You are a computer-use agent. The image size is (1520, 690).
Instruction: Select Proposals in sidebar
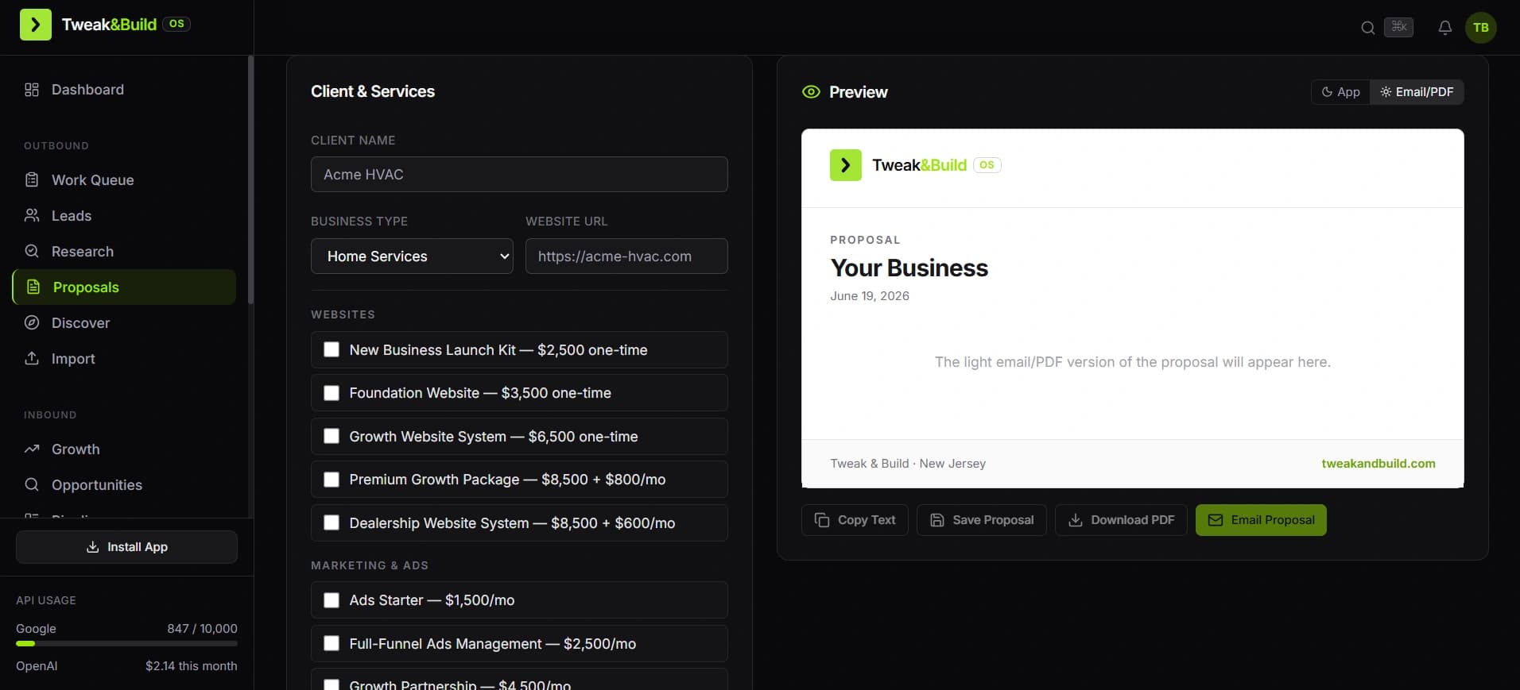point(124,287)
